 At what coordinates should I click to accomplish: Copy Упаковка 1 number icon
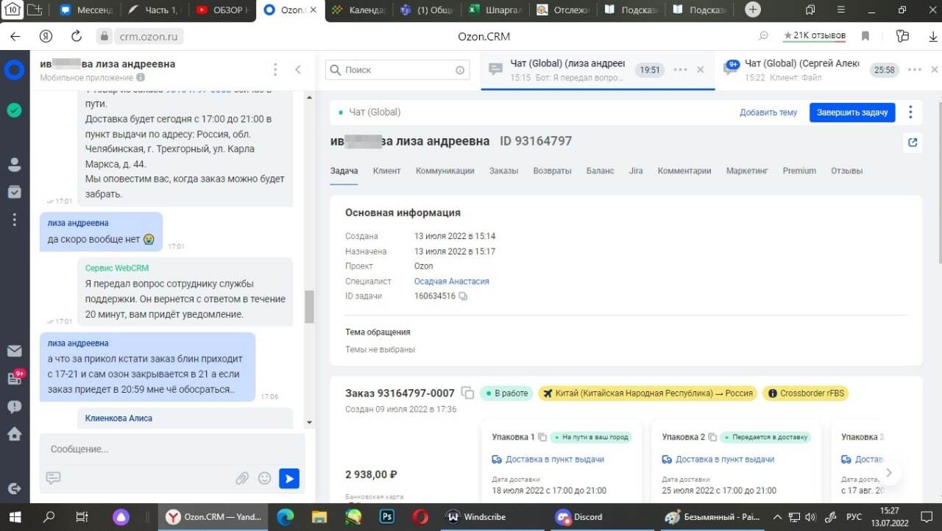pos(542,437)
